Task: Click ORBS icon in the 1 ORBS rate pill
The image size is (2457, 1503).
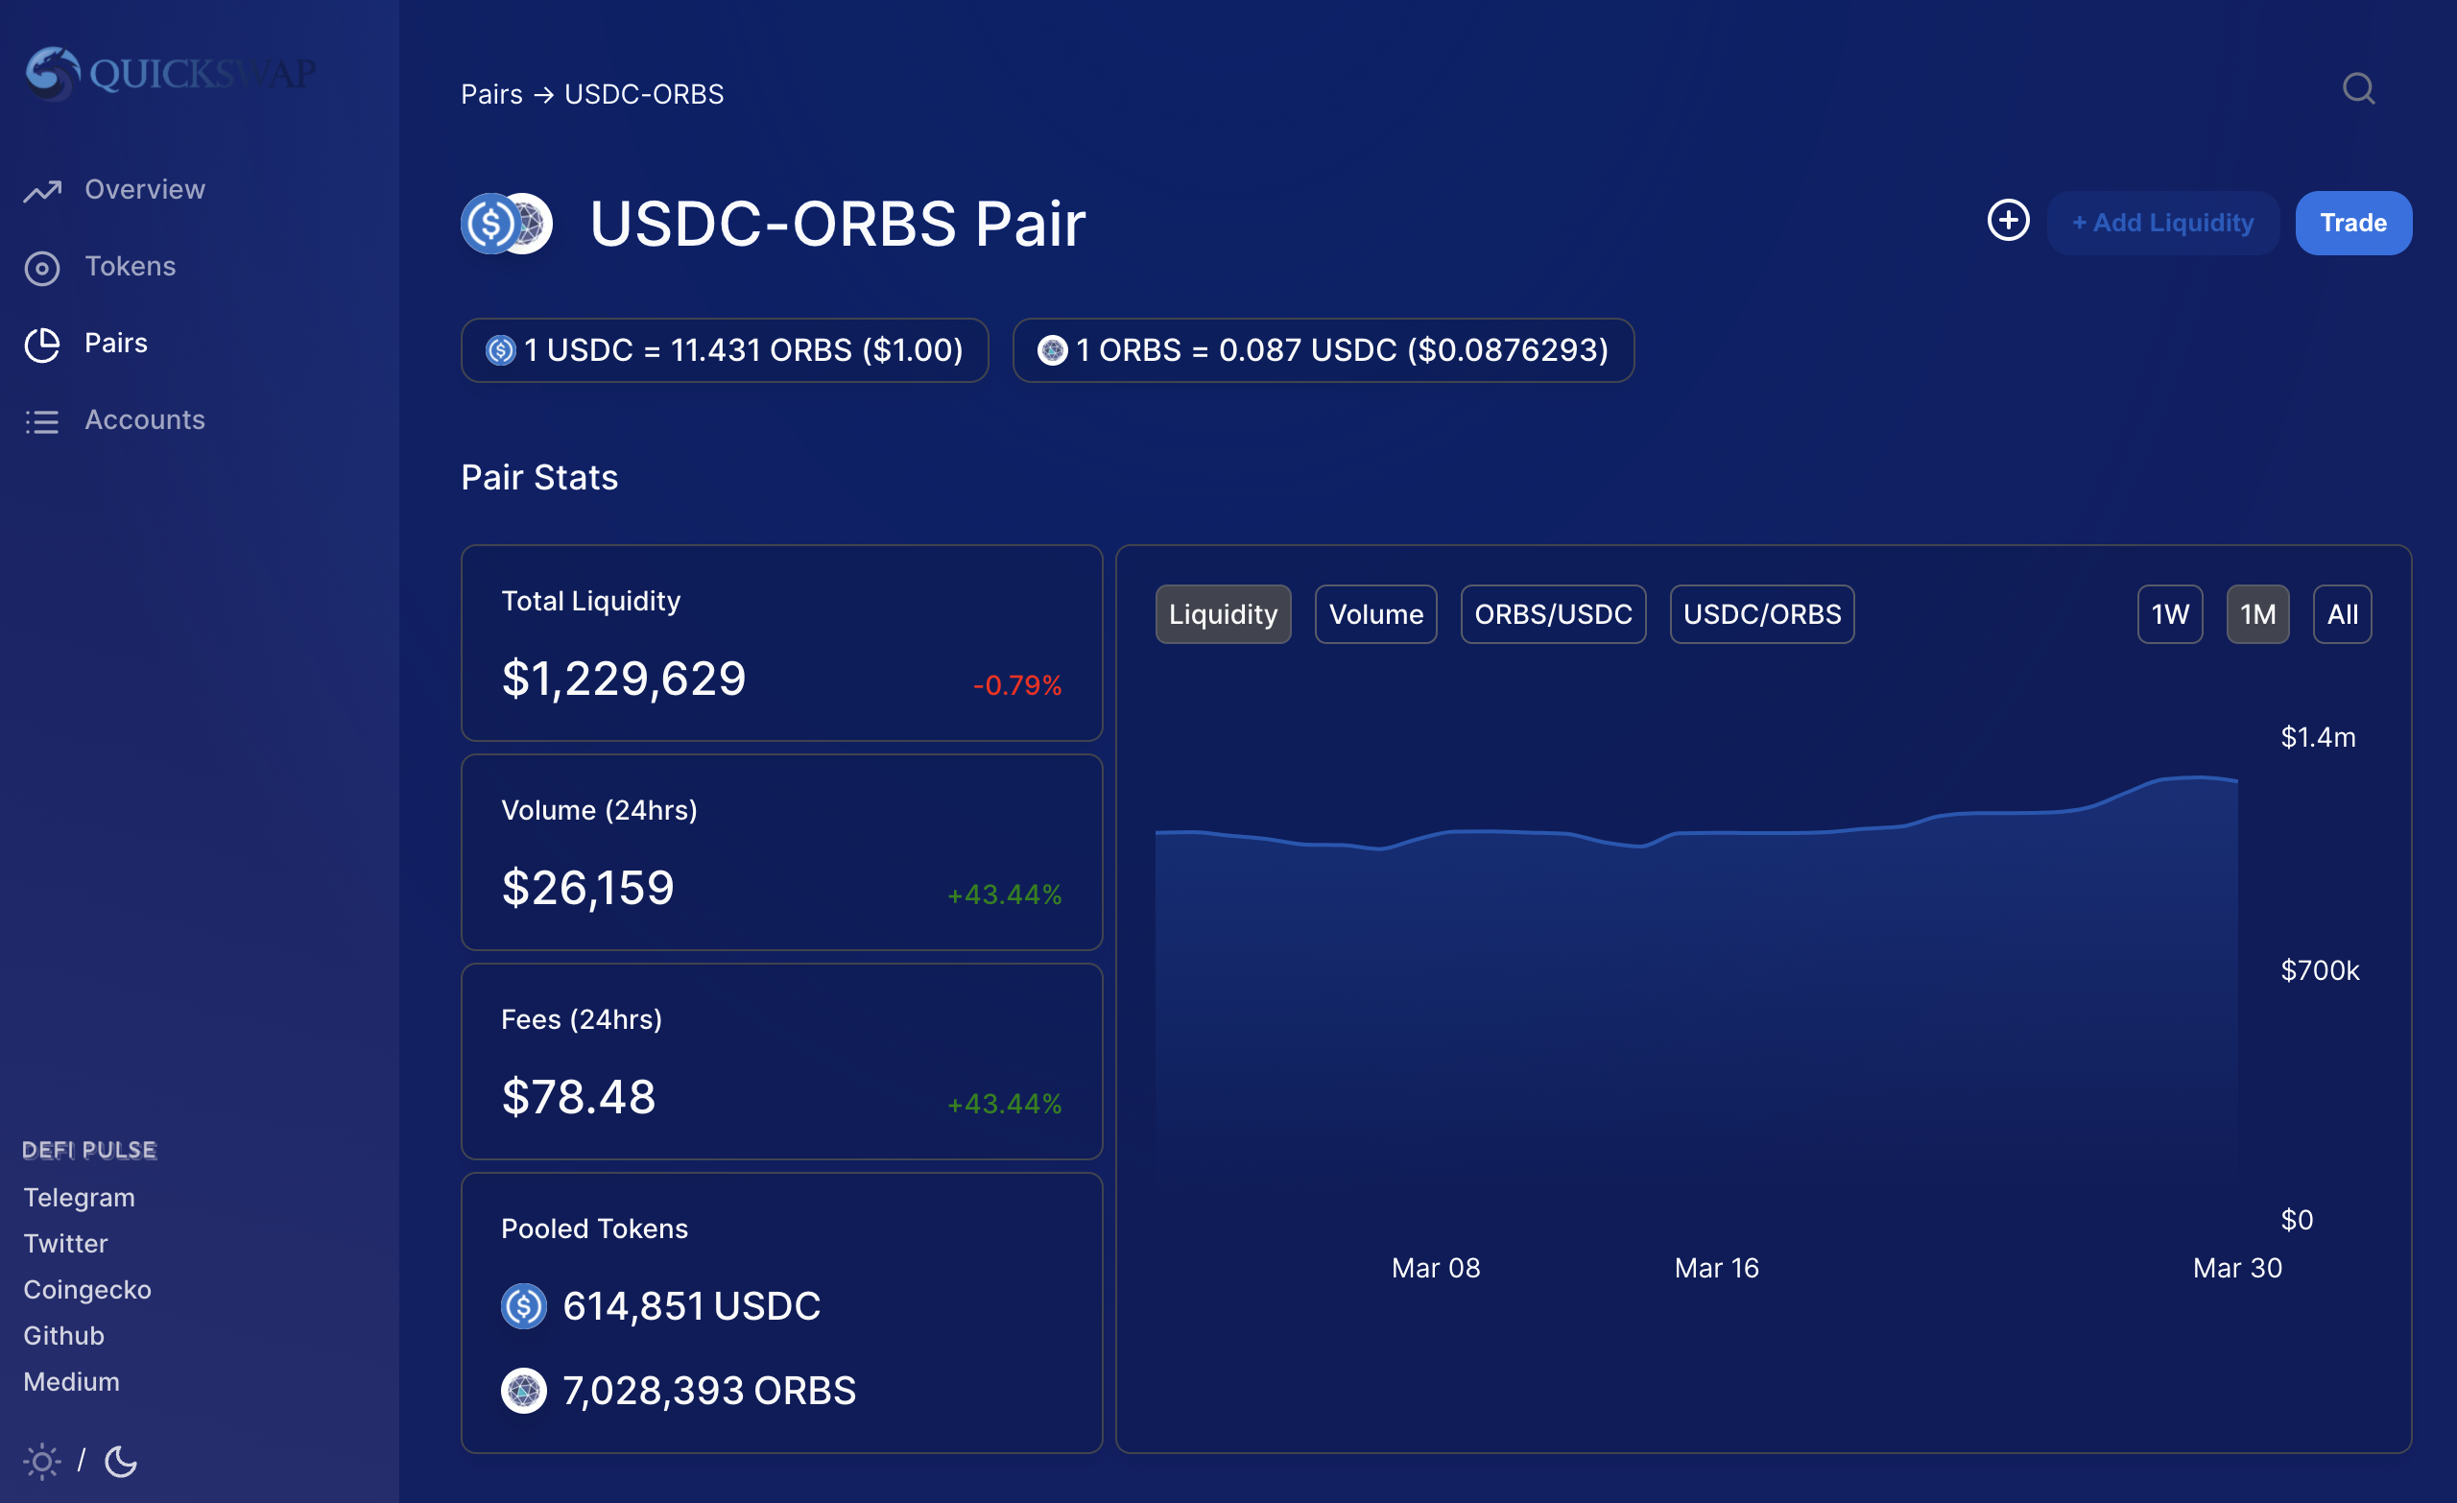Action: (x=1052, y=350)
